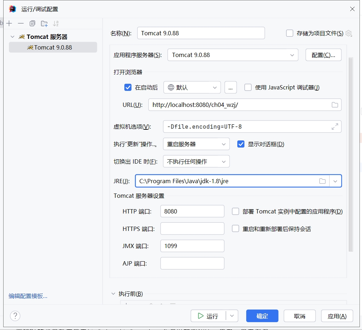Open the help question mark button
The image size is (362, 330).
[15, 316]
